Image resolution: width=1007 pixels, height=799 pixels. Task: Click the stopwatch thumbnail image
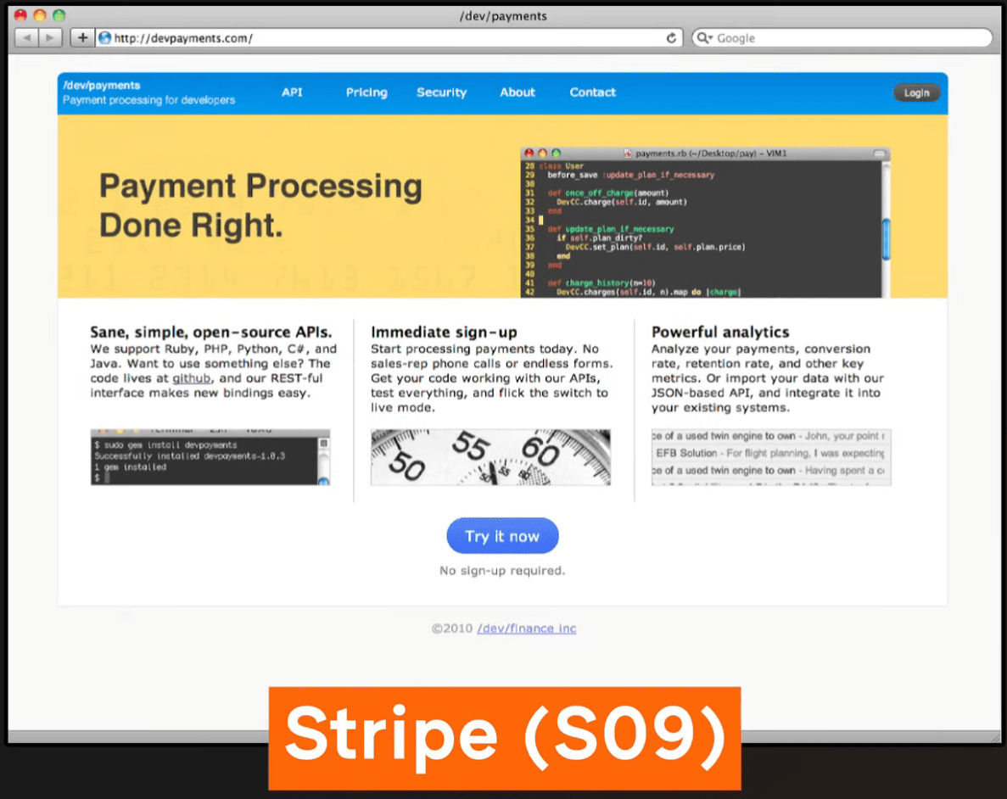pyautogui.click(x=490, y=456)
